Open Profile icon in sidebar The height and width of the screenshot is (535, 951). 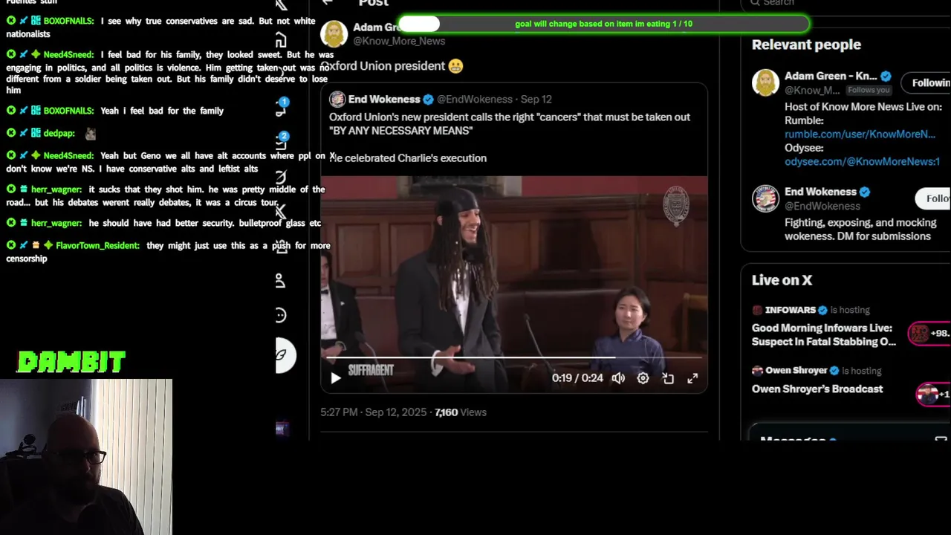[280, 281]
